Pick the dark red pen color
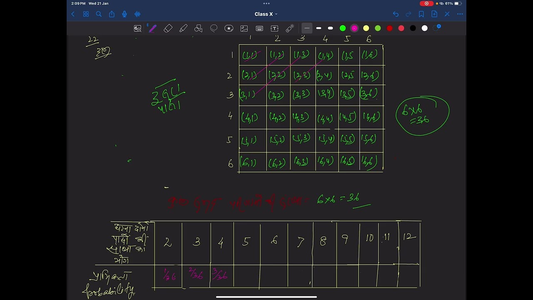This screenshot has width=533, height=300. click(390, 28)
